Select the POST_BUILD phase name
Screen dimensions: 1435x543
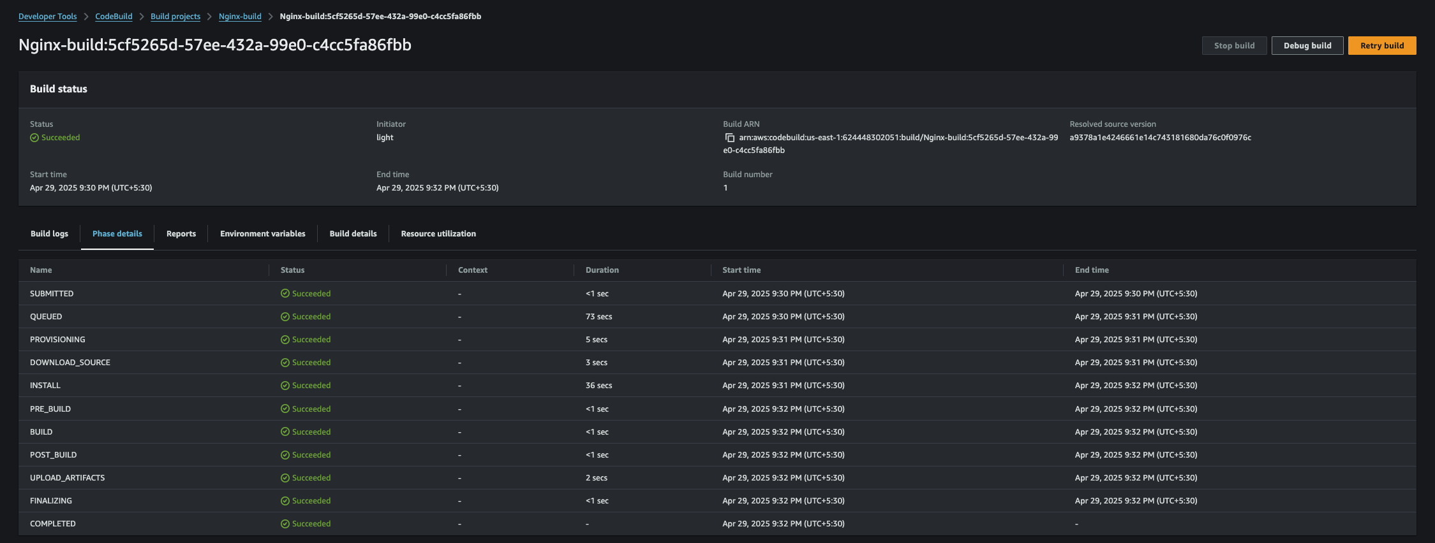53,455
